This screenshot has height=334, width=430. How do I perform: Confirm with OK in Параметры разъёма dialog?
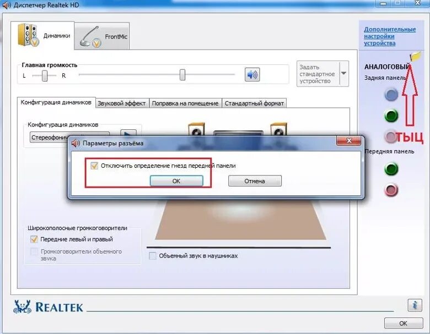(176, 181)
